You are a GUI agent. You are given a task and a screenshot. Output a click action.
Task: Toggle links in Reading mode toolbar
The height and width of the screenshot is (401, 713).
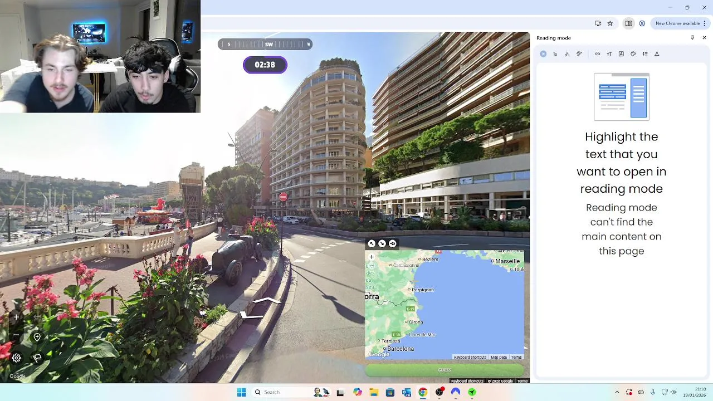(597, 54)
